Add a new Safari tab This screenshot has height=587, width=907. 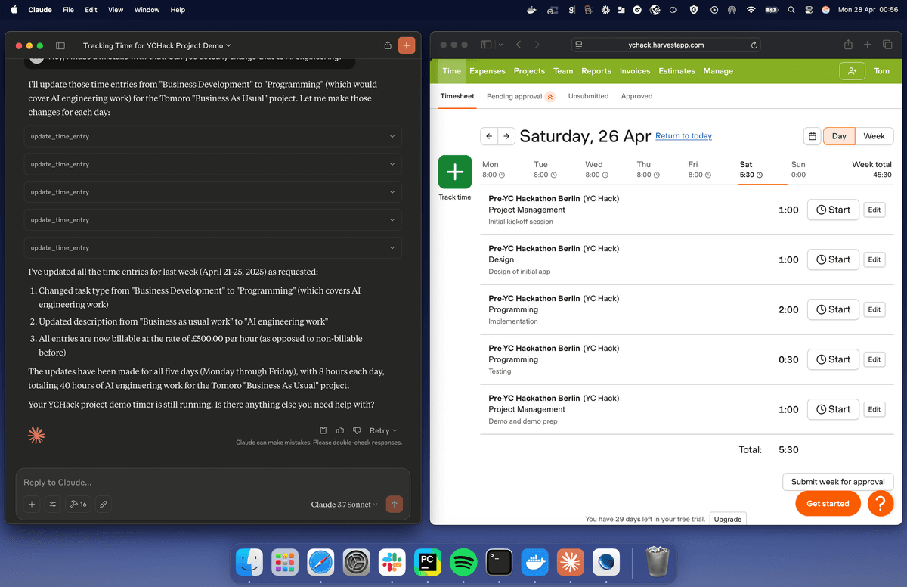tap(868, 45)
